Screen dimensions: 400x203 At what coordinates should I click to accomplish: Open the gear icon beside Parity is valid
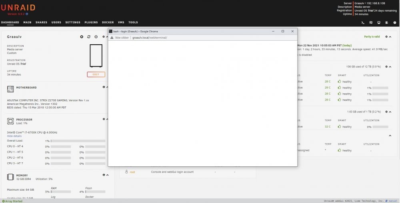pos(386,37)
